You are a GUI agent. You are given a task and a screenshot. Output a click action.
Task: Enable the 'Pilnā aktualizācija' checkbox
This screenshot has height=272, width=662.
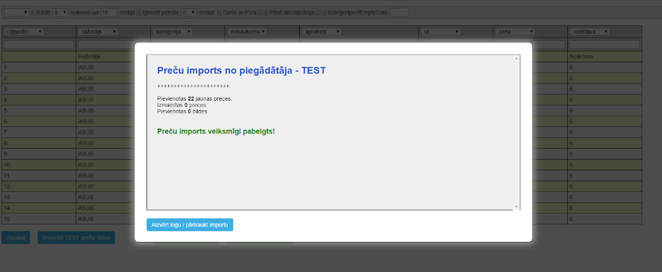(x=318, y=12)
